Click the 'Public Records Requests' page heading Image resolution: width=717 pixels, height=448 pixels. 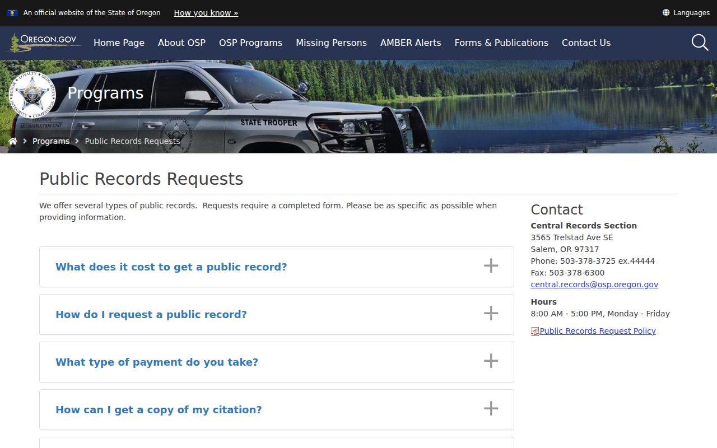coord(141,179)
